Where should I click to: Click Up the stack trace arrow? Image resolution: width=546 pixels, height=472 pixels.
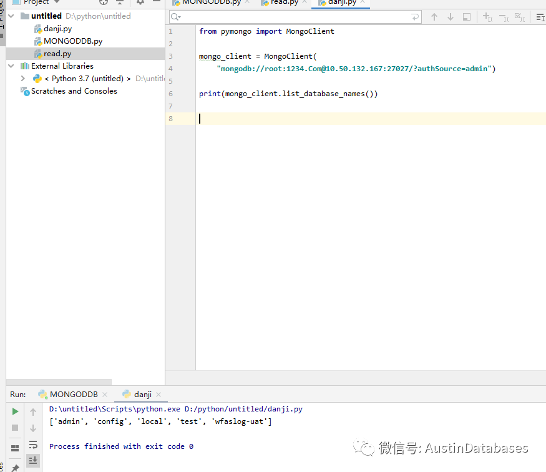pos(33,412)
